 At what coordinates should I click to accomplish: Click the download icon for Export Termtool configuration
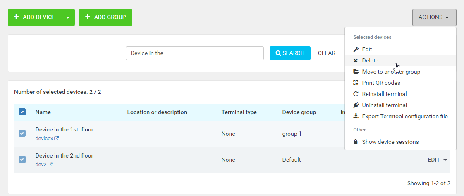pyautogui.click(x=356, y=116)
